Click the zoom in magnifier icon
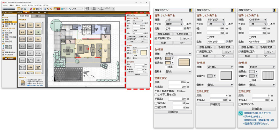The image size is (279, 130). point(48,9)
